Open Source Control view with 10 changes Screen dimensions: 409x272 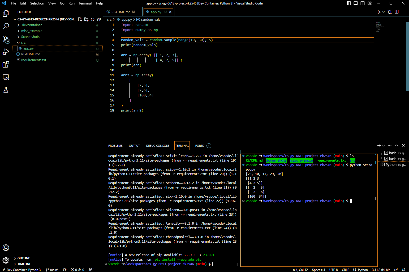coord(6,39)
